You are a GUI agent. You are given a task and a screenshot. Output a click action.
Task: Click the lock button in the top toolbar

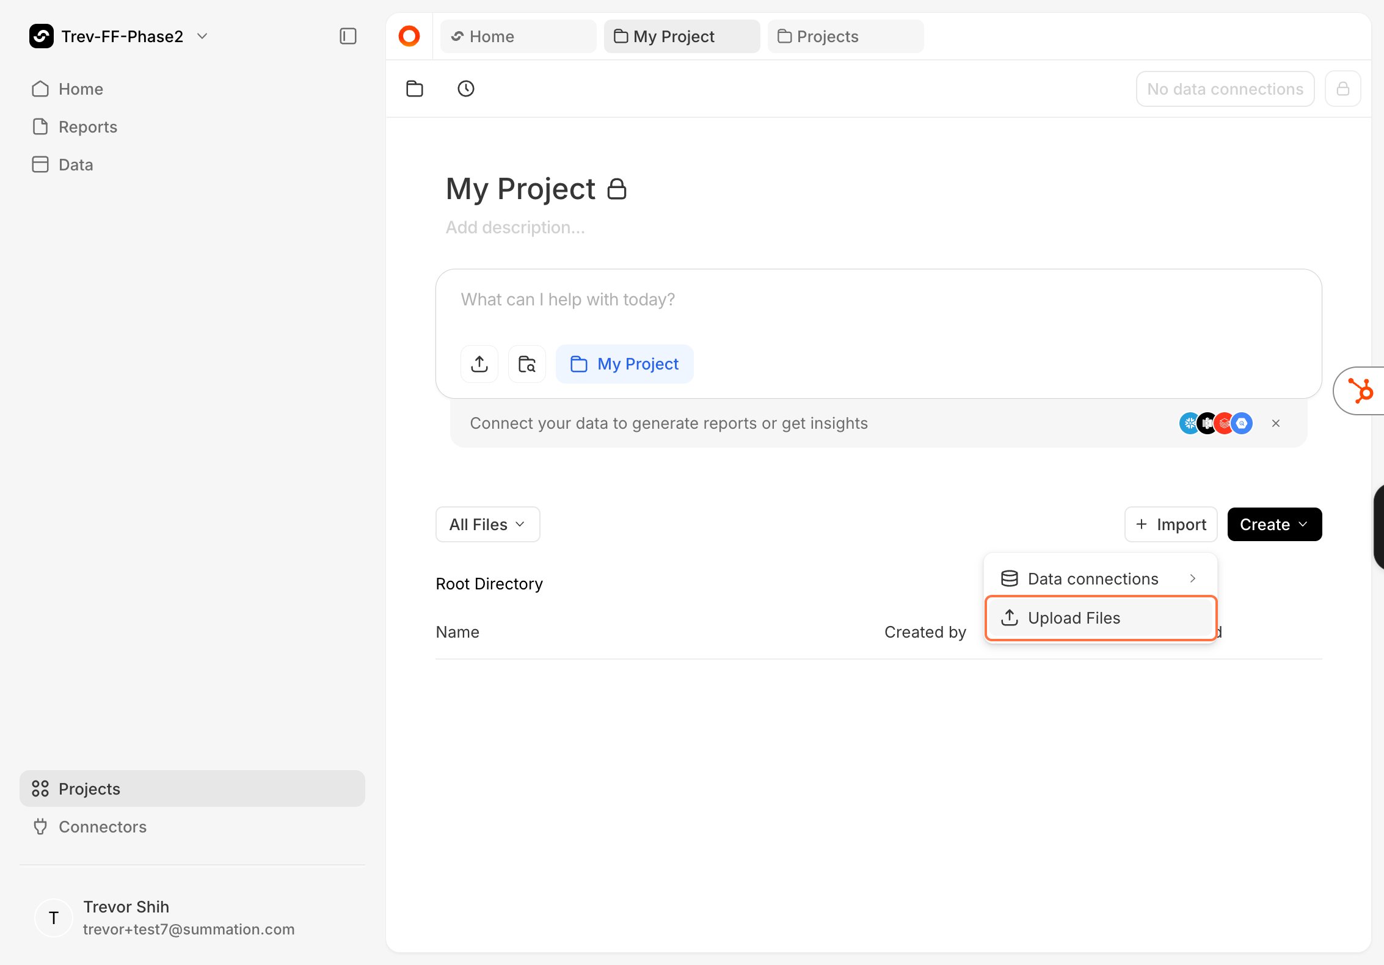point(1343,89)
